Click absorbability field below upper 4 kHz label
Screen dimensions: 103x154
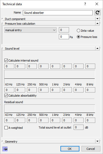click(79, 90)
